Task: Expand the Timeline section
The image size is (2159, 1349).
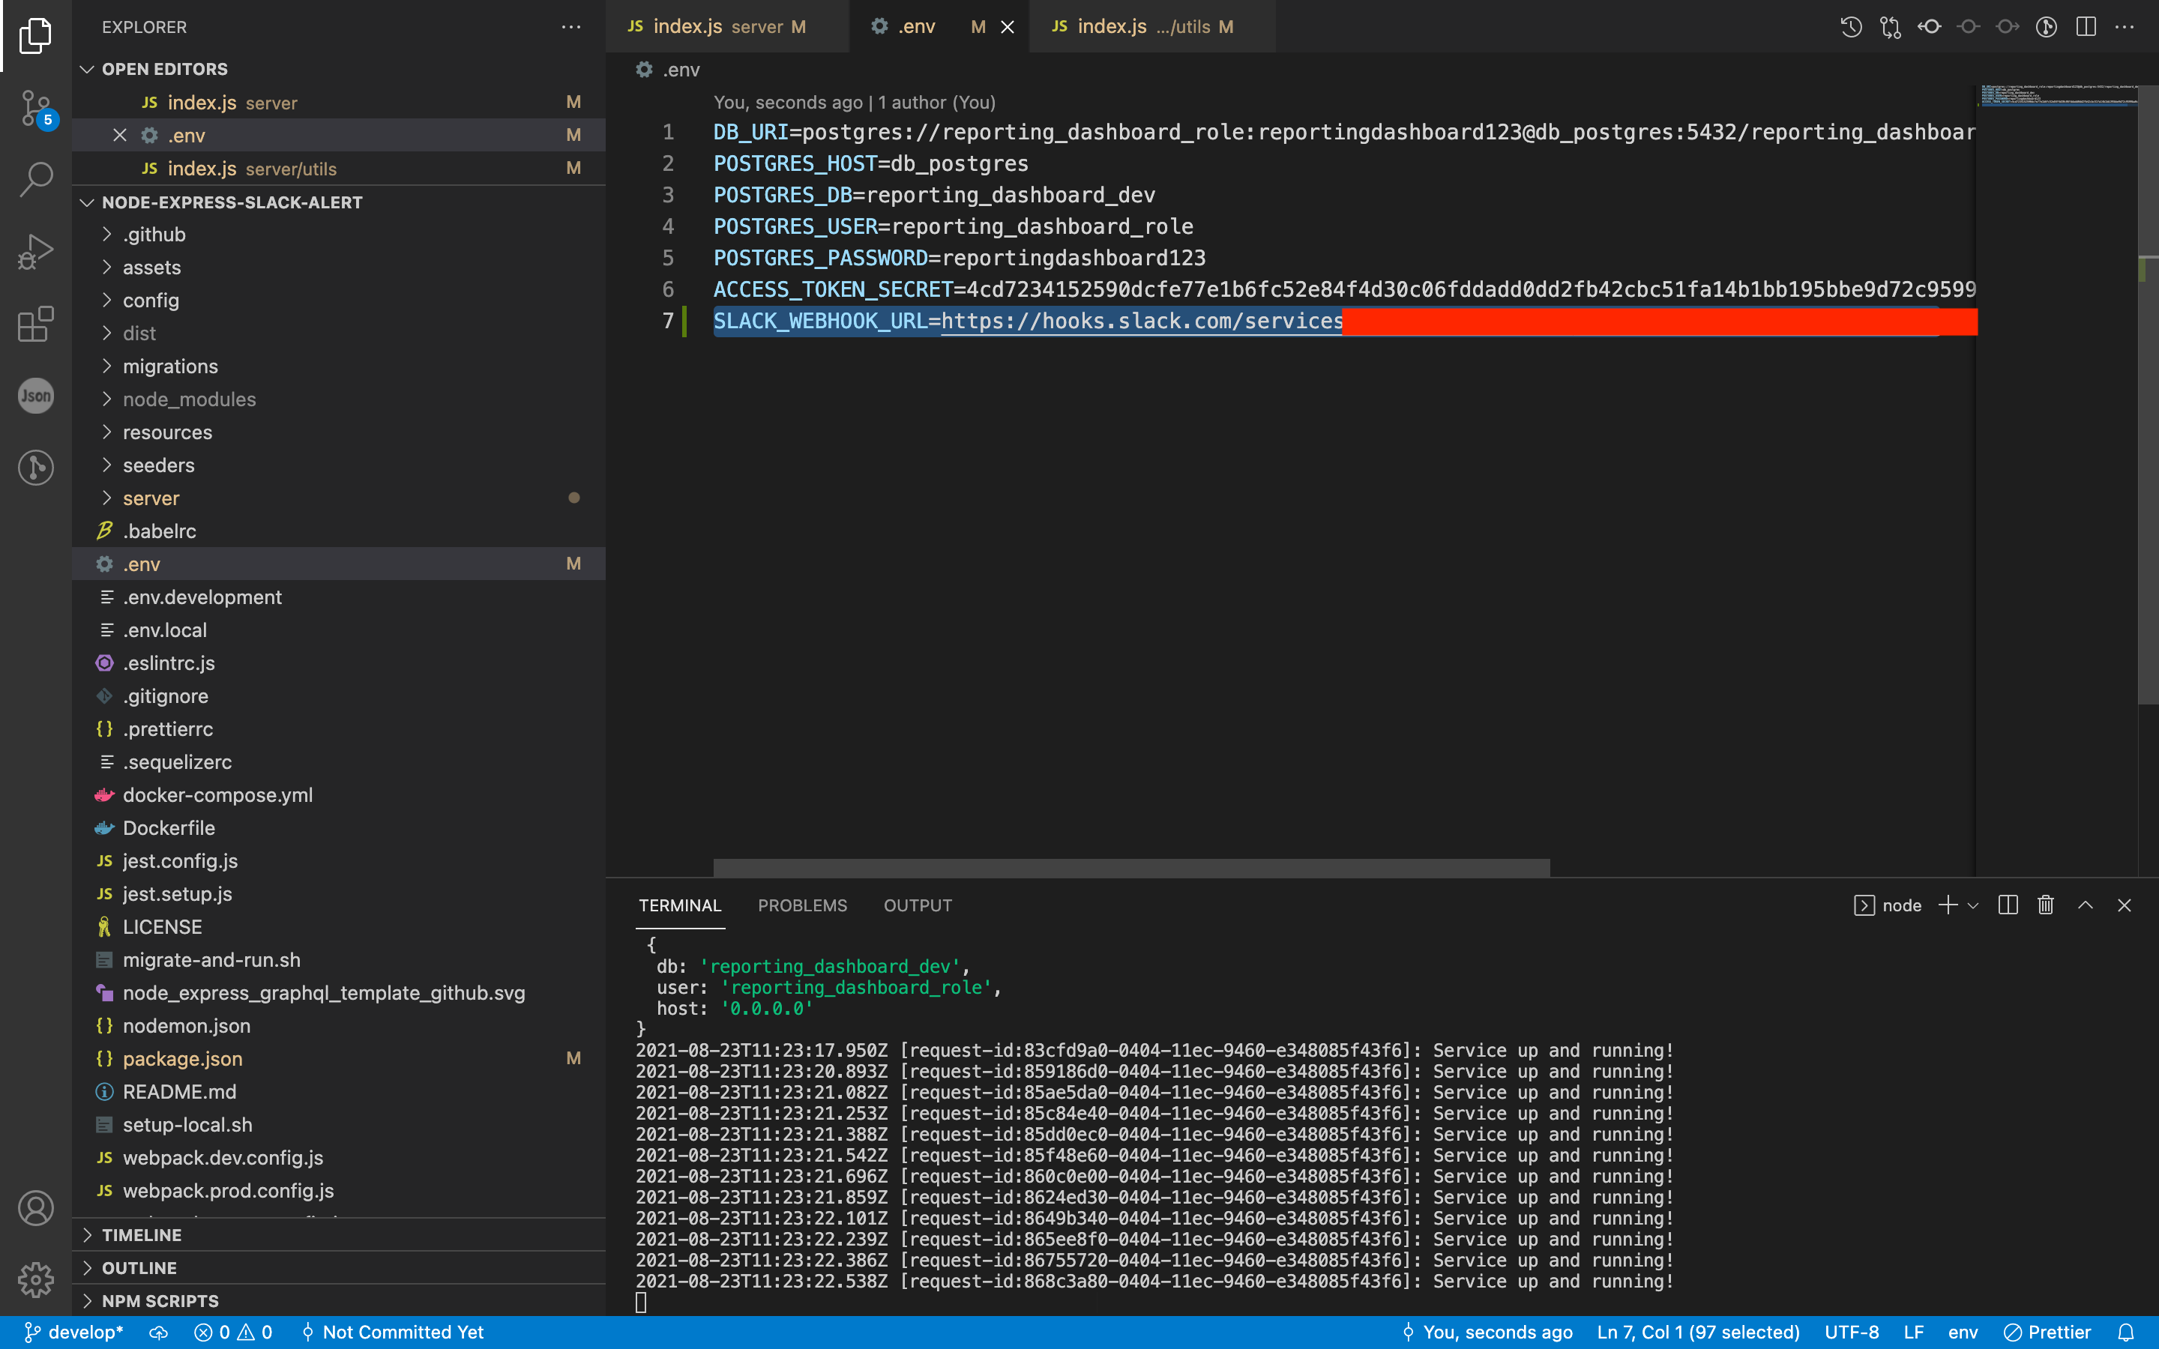Action: click(x=338, y=1235)
